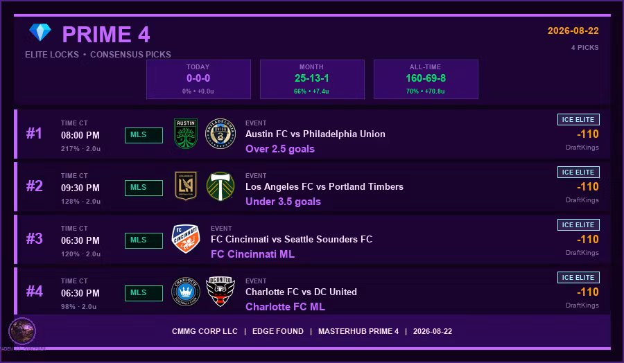624x363 pixels.
Task: Click the Philadelphia Union team crest
Action: point(220,134)
